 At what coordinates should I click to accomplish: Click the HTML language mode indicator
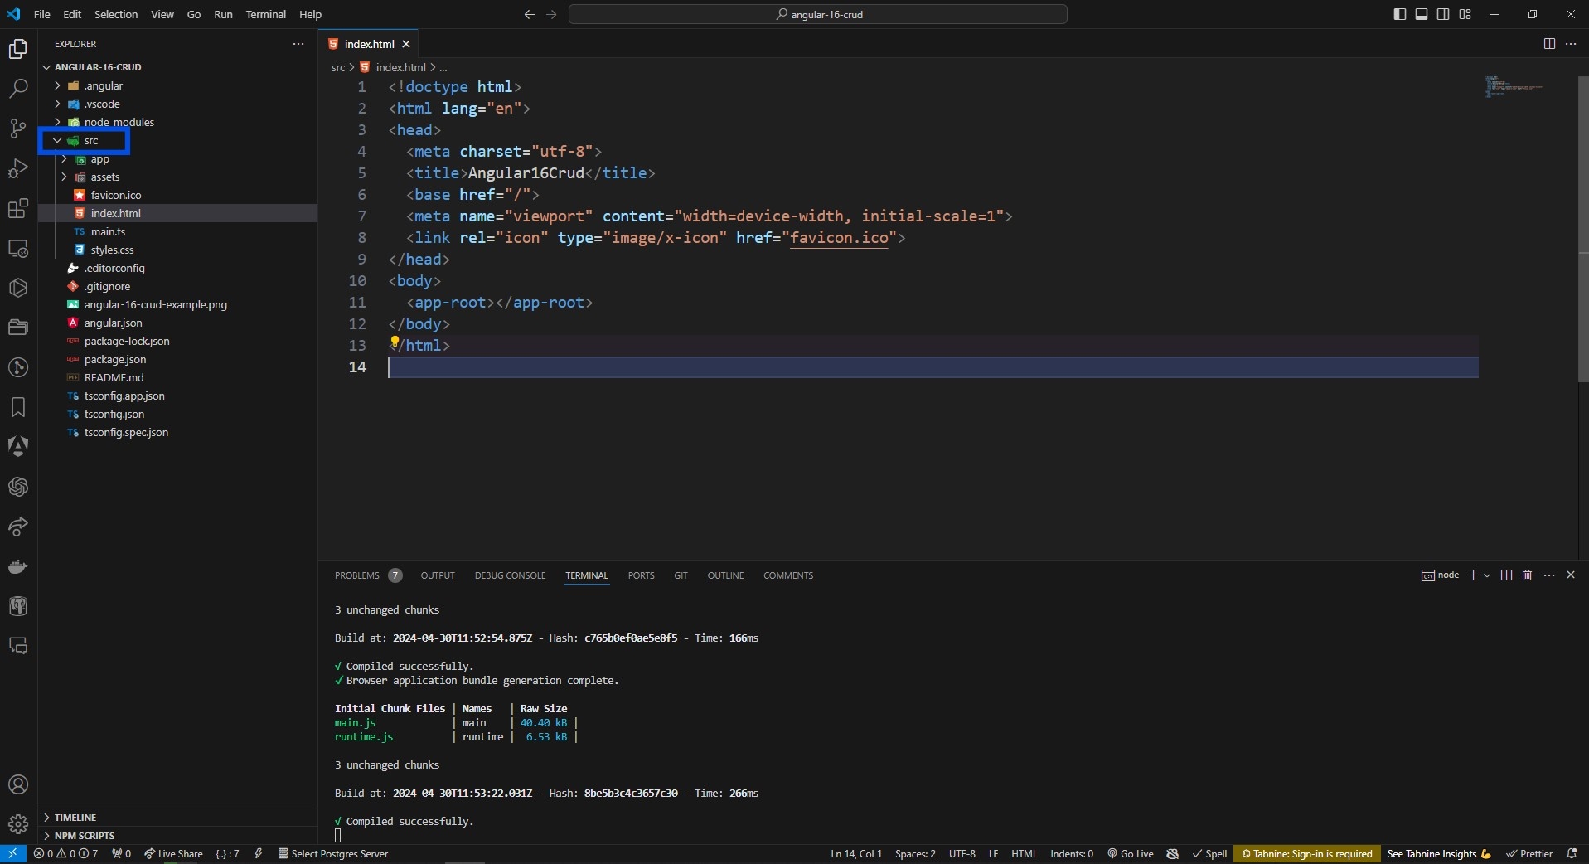[x=1024, y=853]
